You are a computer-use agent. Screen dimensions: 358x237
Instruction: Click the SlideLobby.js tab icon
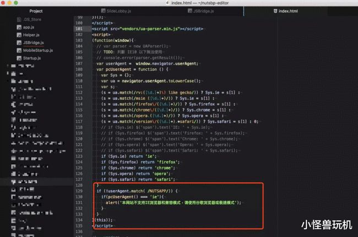click(103, 10)
